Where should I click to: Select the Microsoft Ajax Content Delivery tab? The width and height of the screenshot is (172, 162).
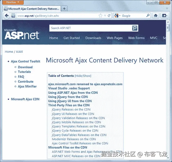coord(32,9)
